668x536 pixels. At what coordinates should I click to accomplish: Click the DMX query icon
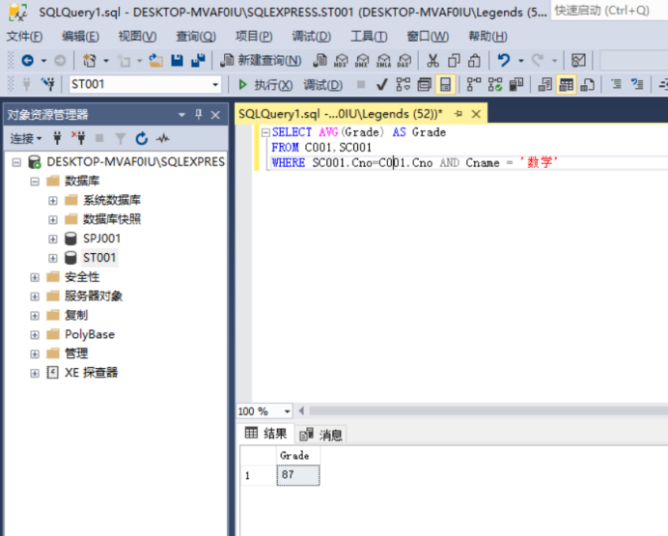[x=362, y=61]
